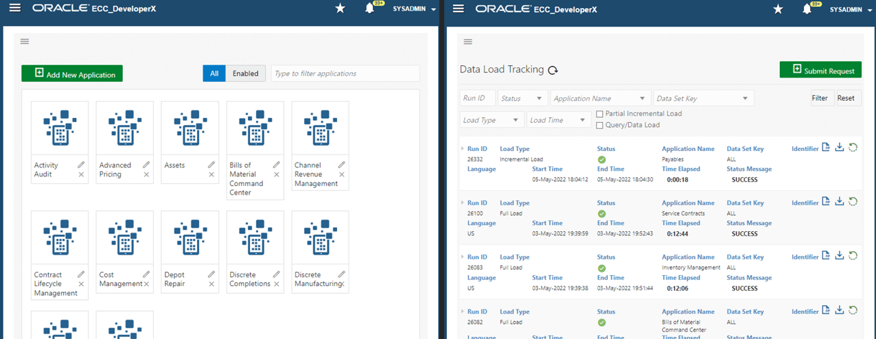Delete Advanced Pricing using its X icon
Viewport: 876px width, 339px height.
click(x=146, y=175)
